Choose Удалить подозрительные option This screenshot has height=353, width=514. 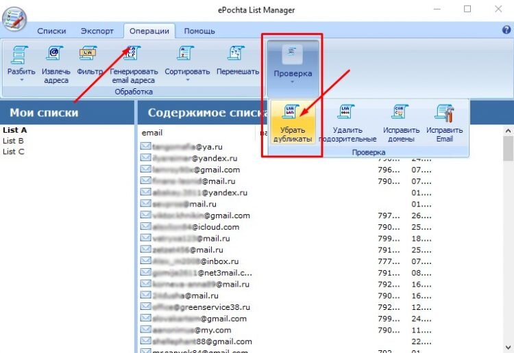(x=347, y=123)
